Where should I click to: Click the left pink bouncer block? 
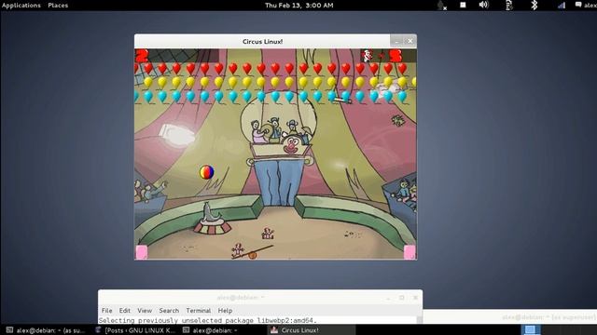click(142, 252)
